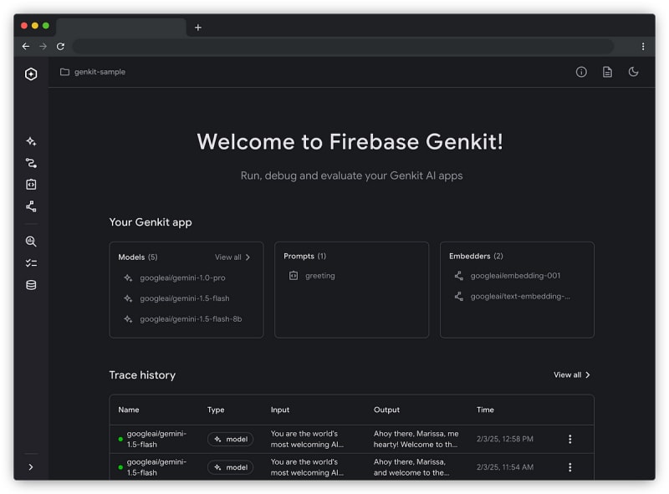Open the database icon in sidebar
The image size is (669, 494).
click(31, 285)
